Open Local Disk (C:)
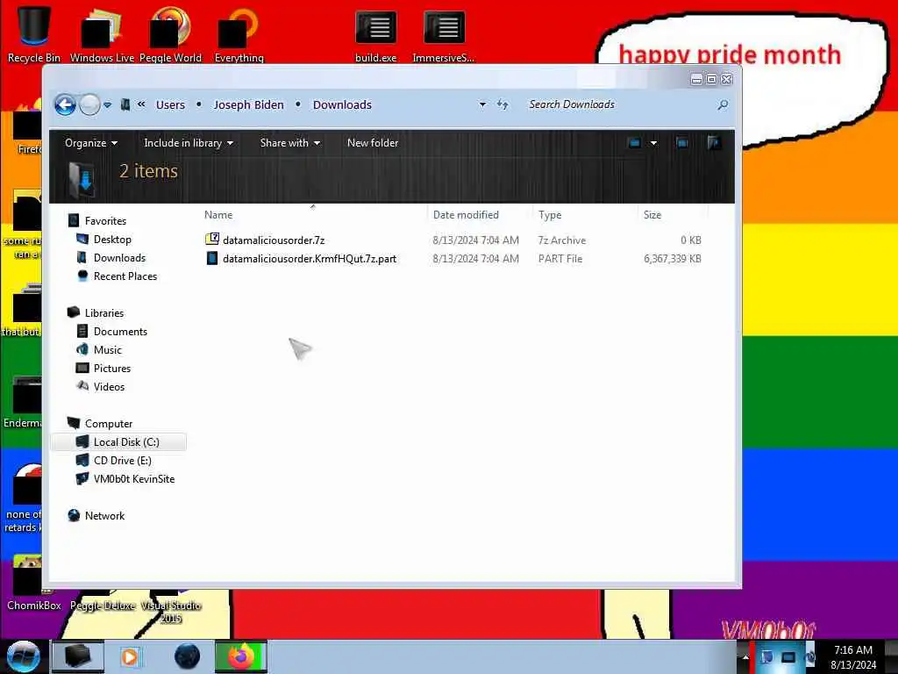 (126, 442)
